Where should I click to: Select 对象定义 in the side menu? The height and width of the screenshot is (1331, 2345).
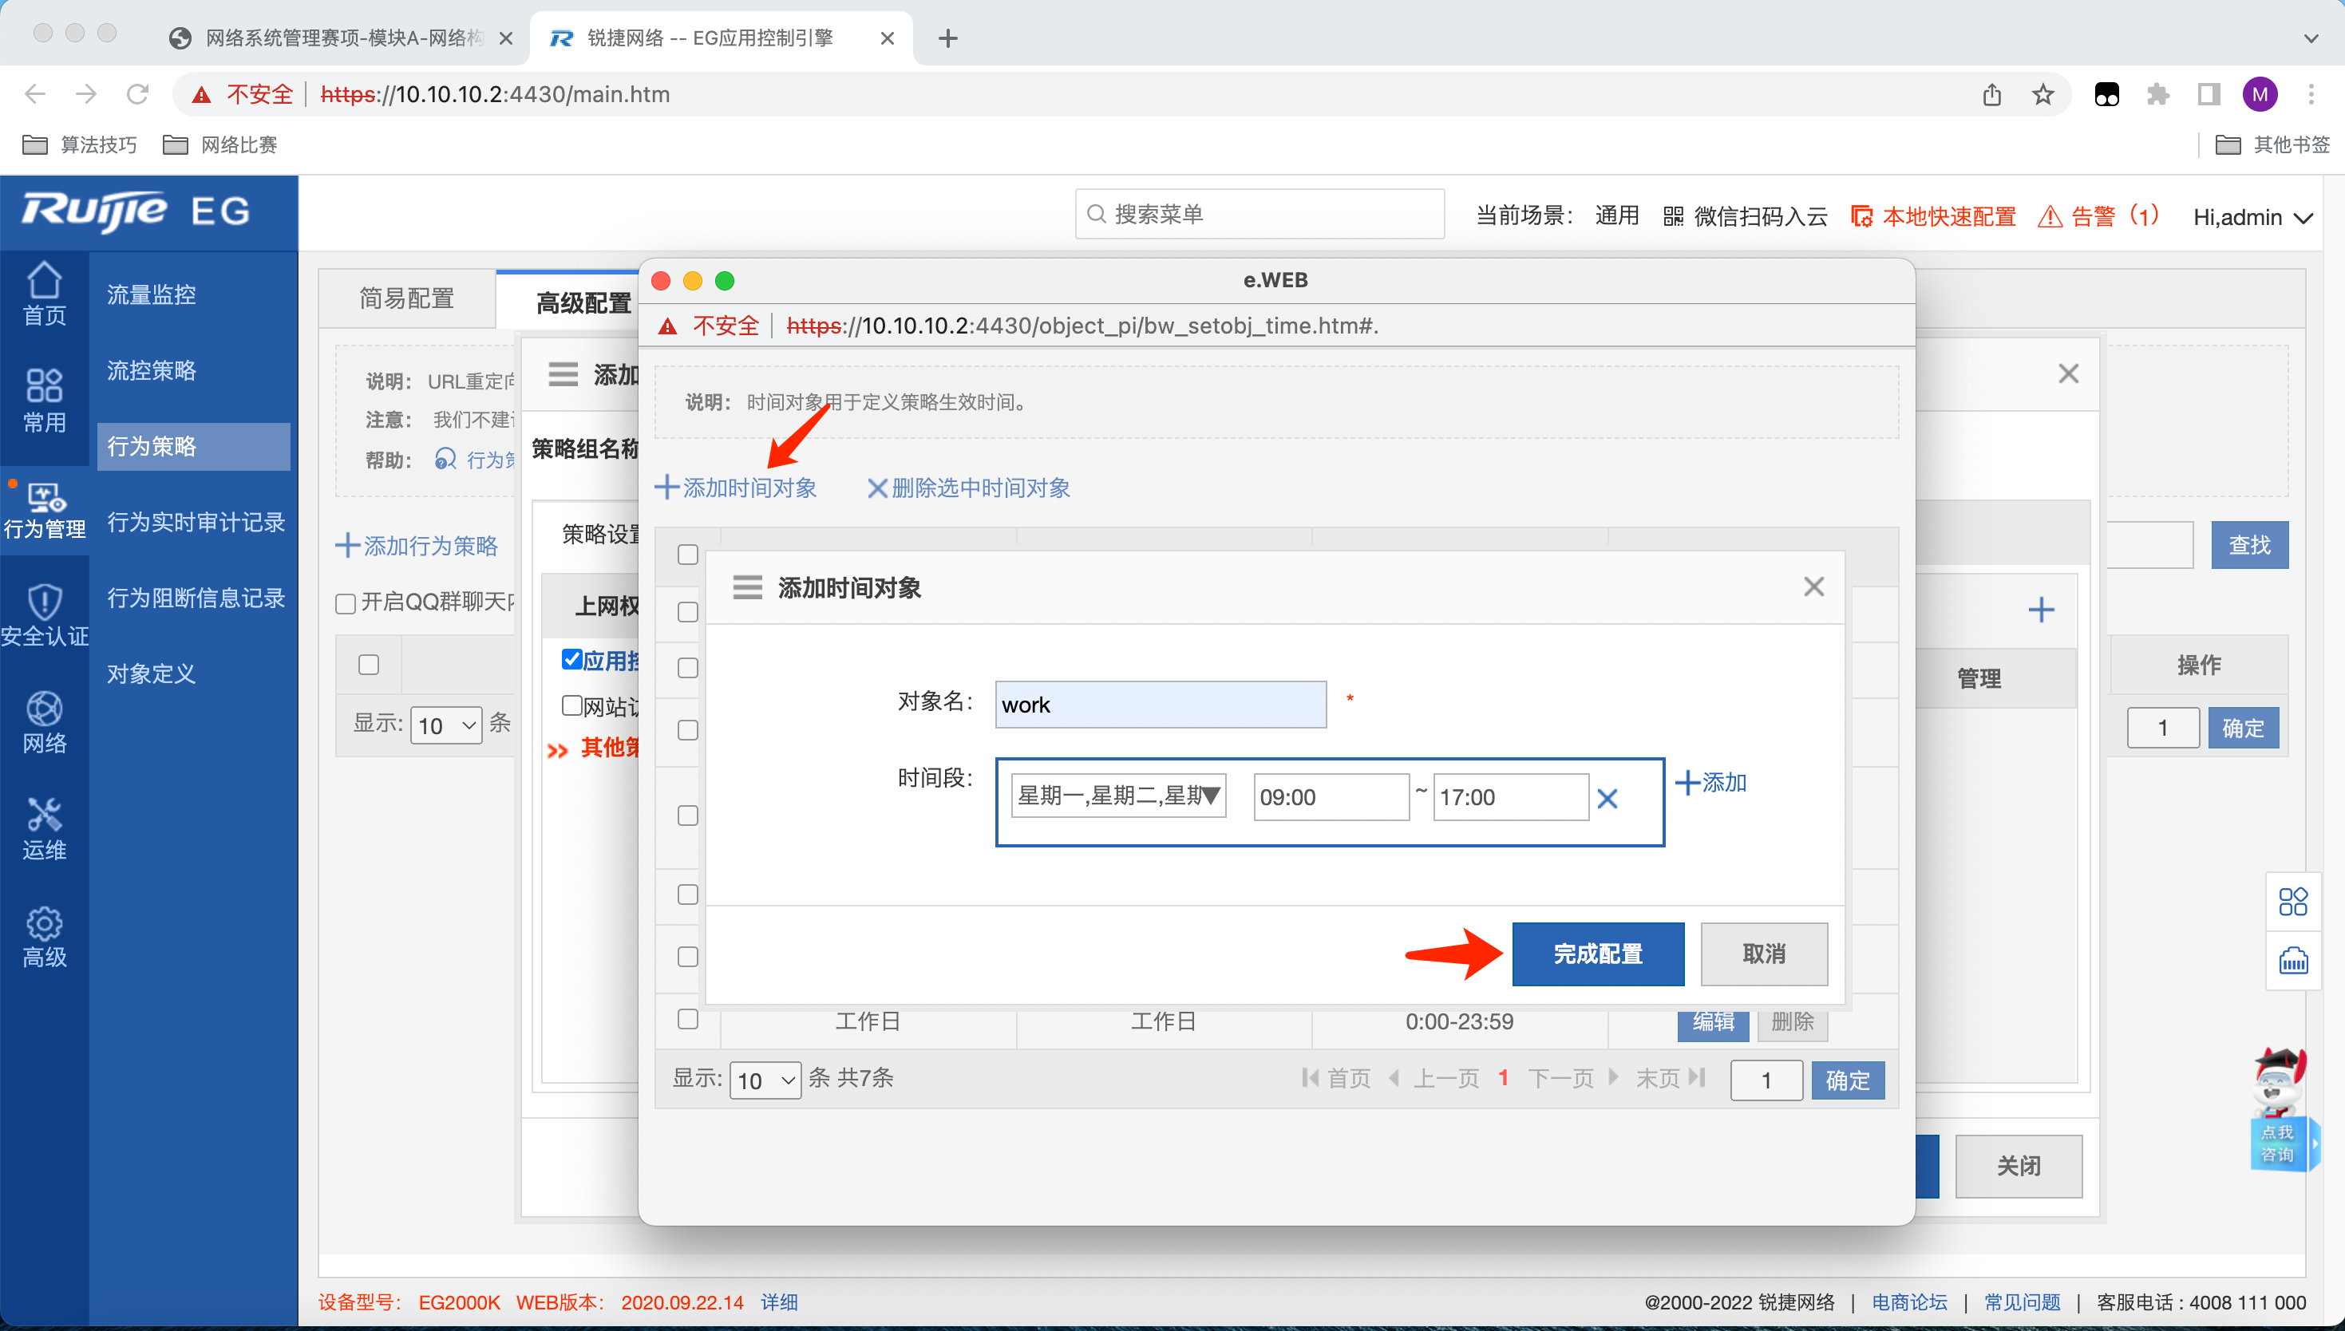(x=151, y=673)
